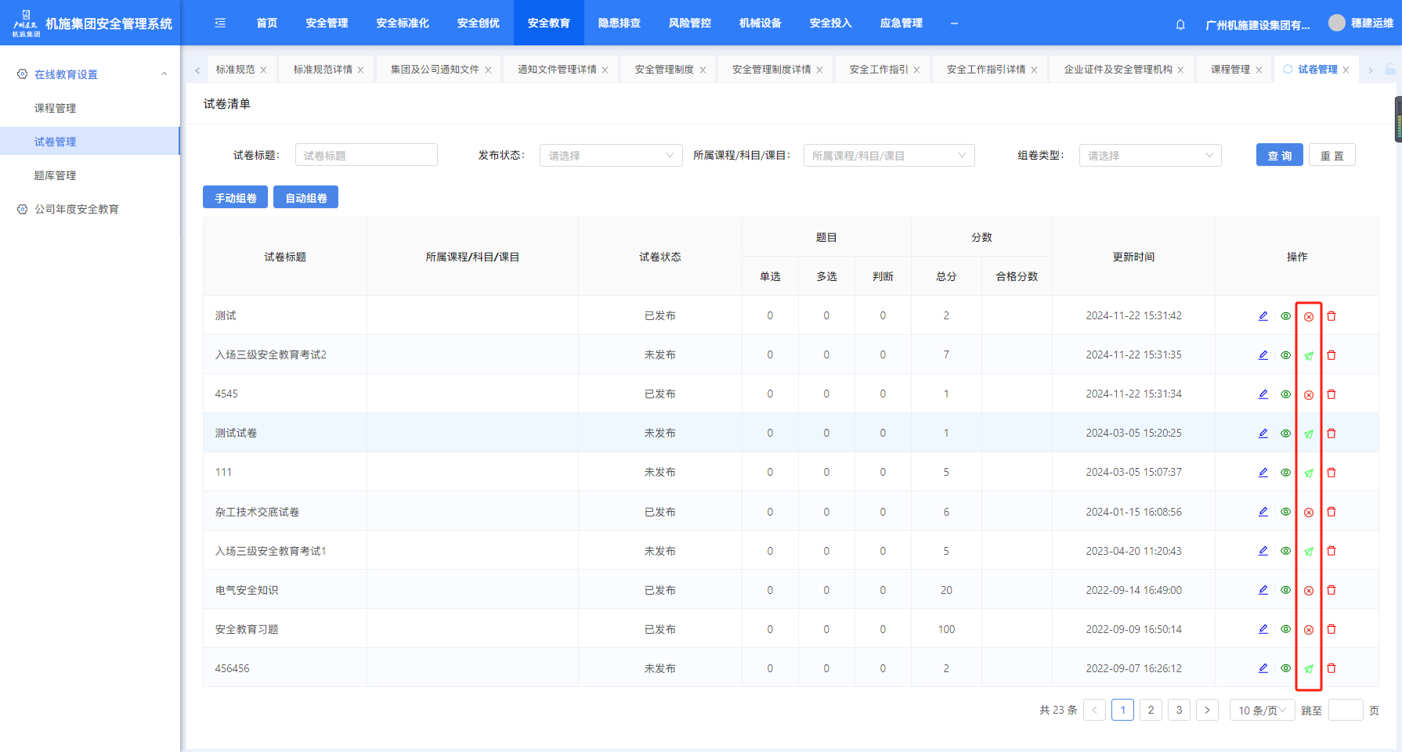The height and width of the screenshot is (752, 1402).
Task: Edit the 杂工技术交底试卷 exam paper
Action: click(x=1263, y=512)
